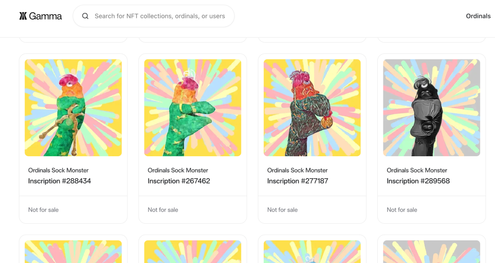Open the partially visible card below Inscription #267462

coord(193,252)
